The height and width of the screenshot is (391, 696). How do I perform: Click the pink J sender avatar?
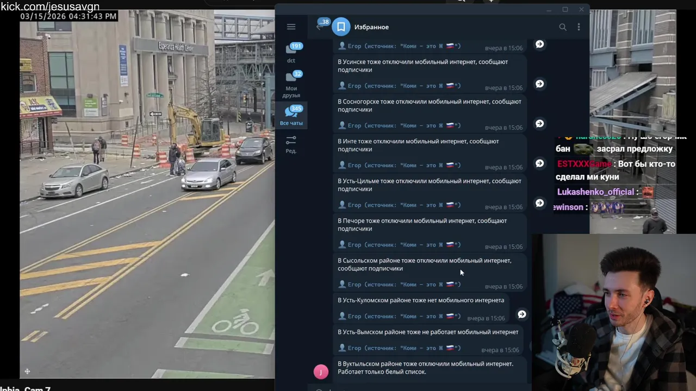click(x=321, y=371)
